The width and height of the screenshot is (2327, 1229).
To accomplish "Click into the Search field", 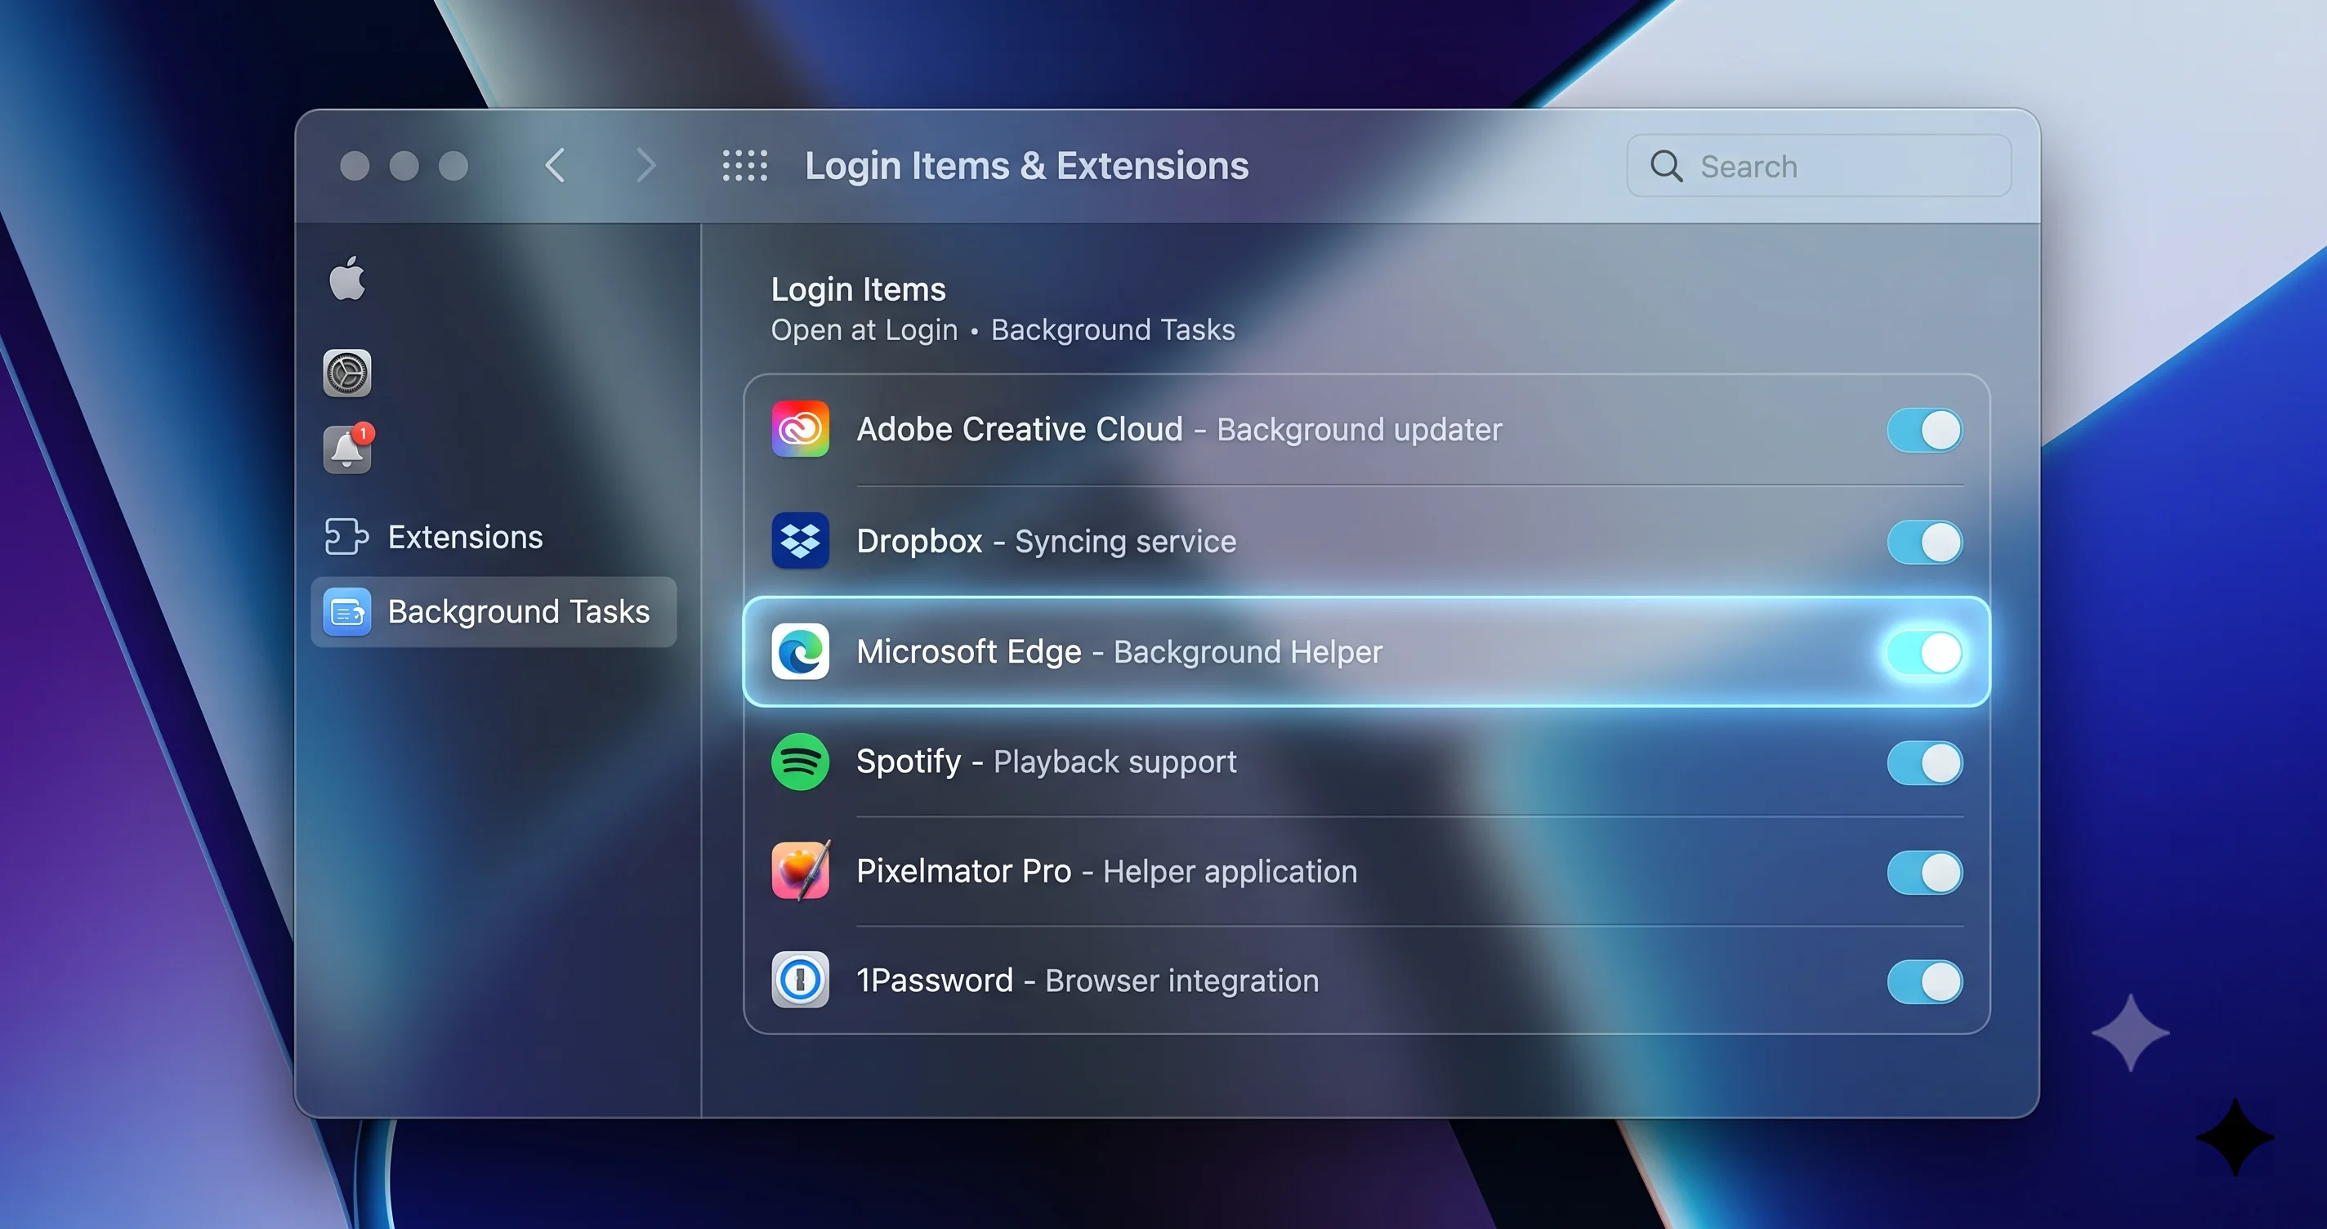I will click(x=1819, y=166).
